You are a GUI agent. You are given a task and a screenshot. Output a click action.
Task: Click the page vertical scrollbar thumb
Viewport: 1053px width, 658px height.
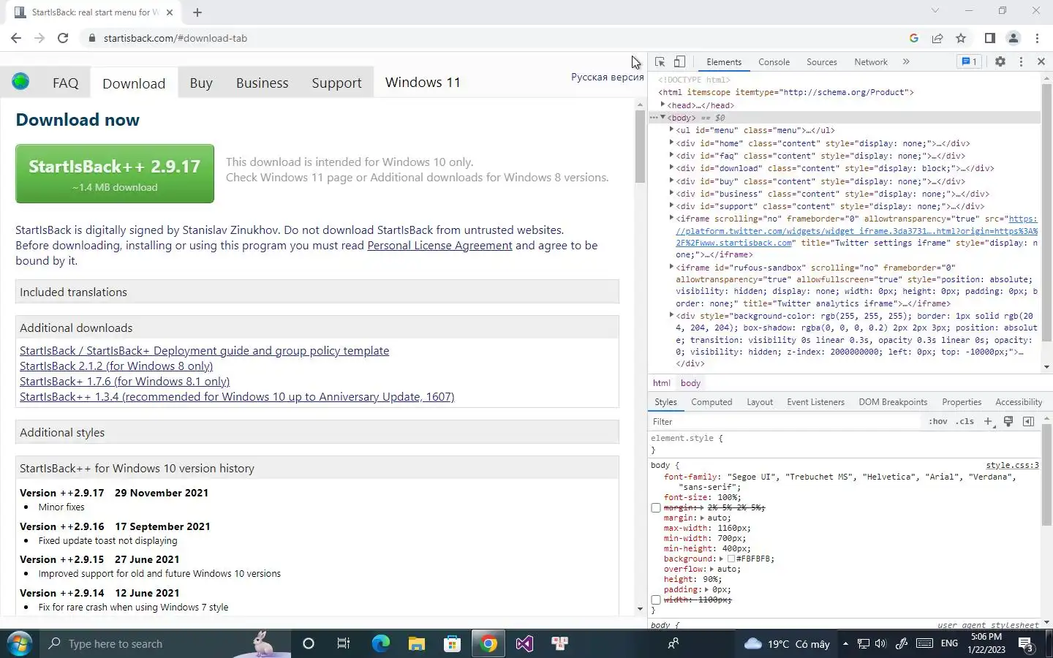click(x=640, y=146)
